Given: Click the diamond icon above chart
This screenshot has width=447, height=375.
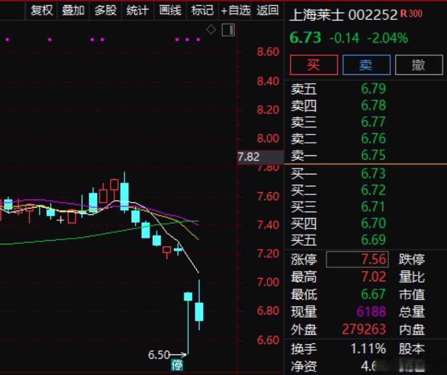Looking at the screenshot, I should click(211, 29).
